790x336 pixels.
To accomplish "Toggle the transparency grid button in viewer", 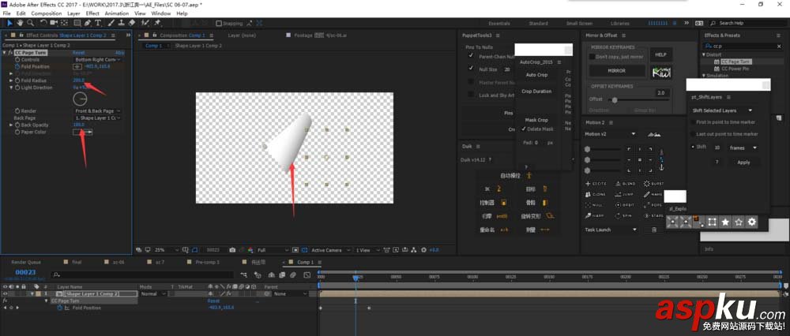I will click(x=304, y=250).
